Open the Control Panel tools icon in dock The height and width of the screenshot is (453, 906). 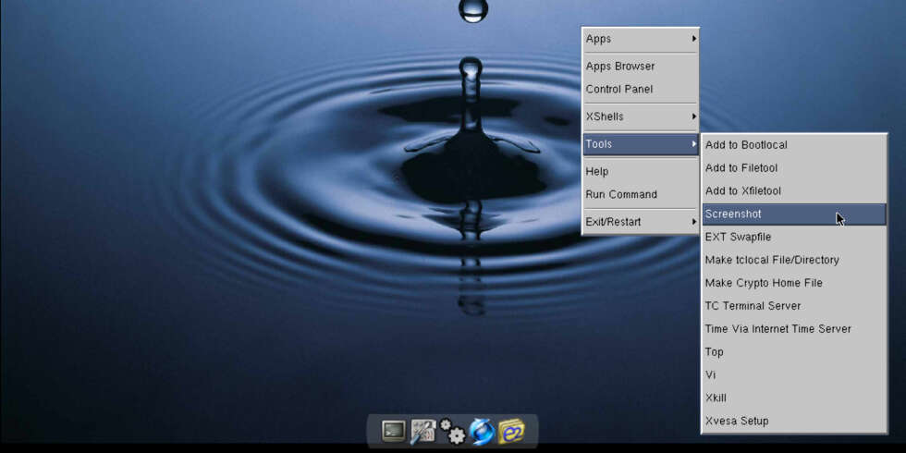pyautogui.click(x=423, y=432)
